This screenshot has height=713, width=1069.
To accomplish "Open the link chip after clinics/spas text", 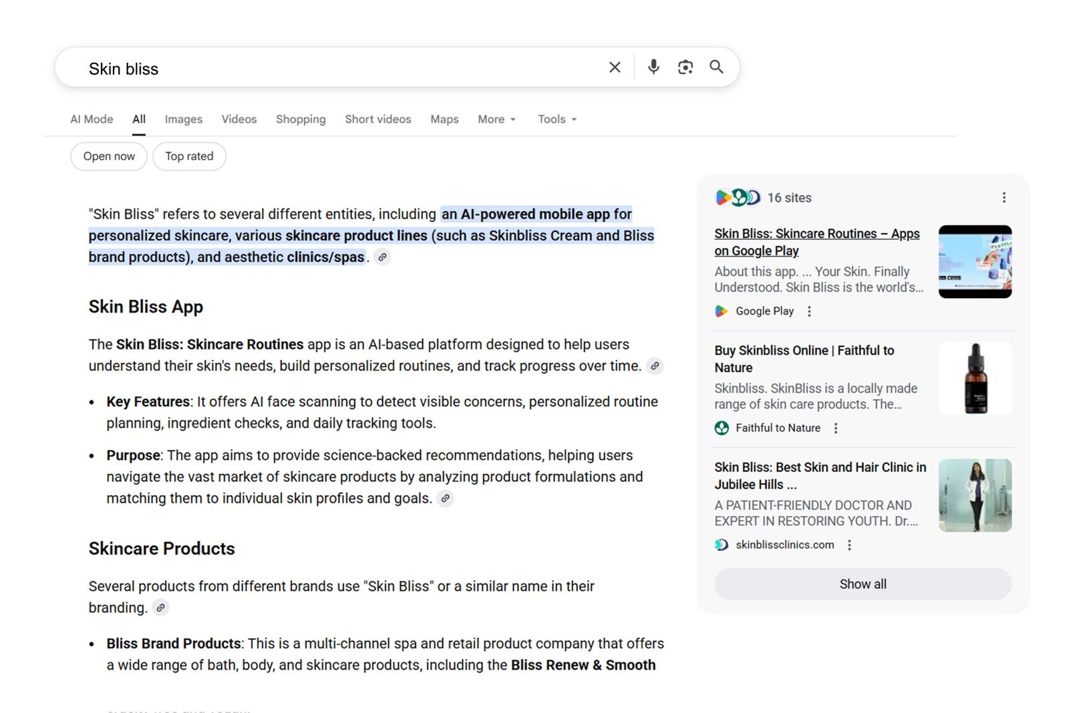I will coord(381,257).
